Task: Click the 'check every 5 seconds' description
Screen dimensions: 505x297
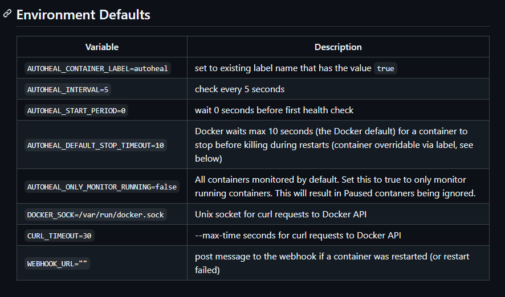Action: pos(239,89)
